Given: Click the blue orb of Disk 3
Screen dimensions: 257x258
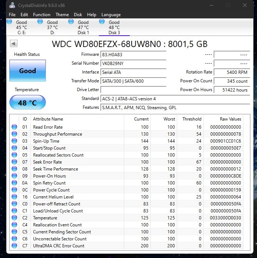Looking at the screenshot, I should 102,22.
